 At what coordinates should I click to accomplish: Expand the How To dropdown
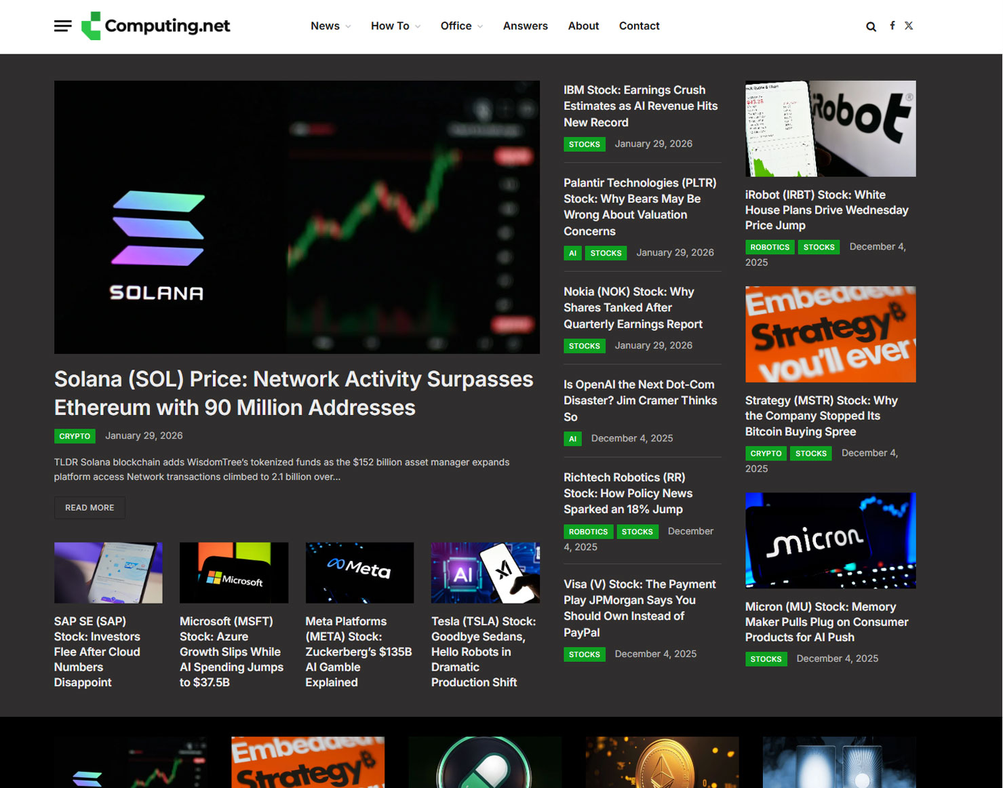395,26
